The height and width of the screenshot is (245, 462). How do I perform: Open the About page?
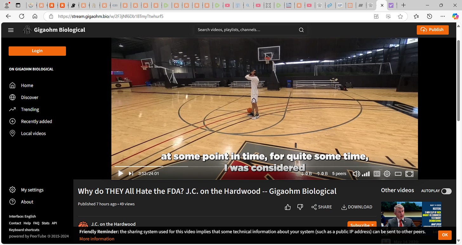(21, 202)
